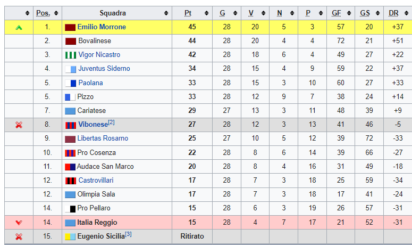This screenshot has height=245, width=412.
Task: Open the Emilio Morrone team link
Action: (x=102, y=27)
